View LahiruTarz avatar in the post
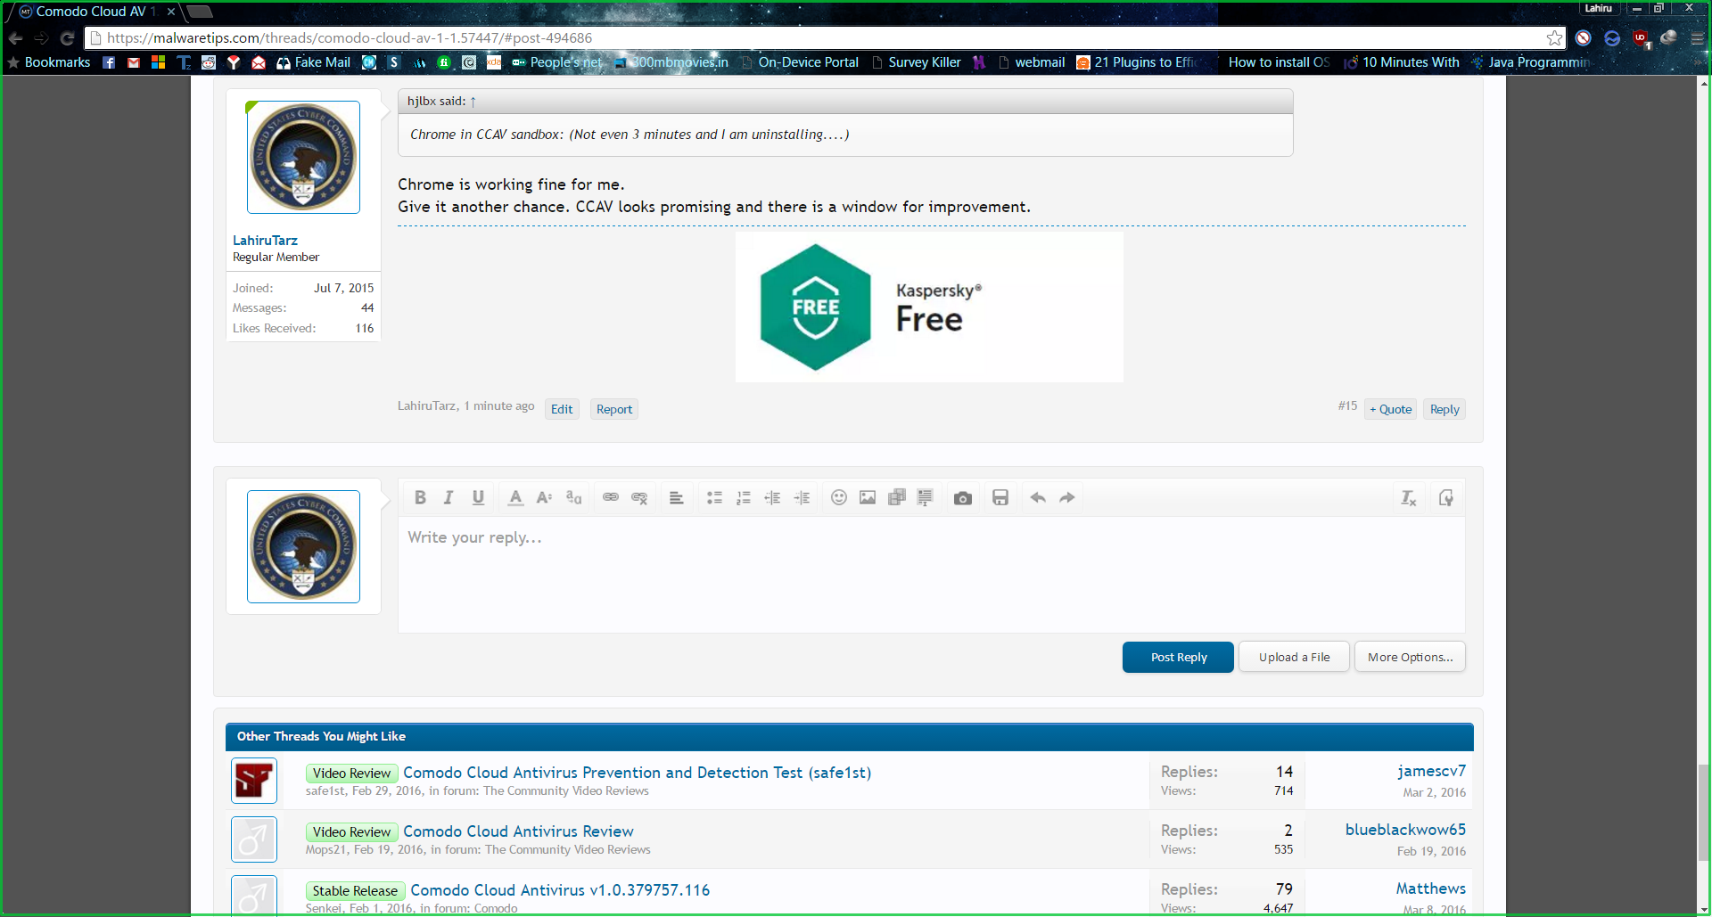This screenshot has height=917, width=1712. point(303,157)
